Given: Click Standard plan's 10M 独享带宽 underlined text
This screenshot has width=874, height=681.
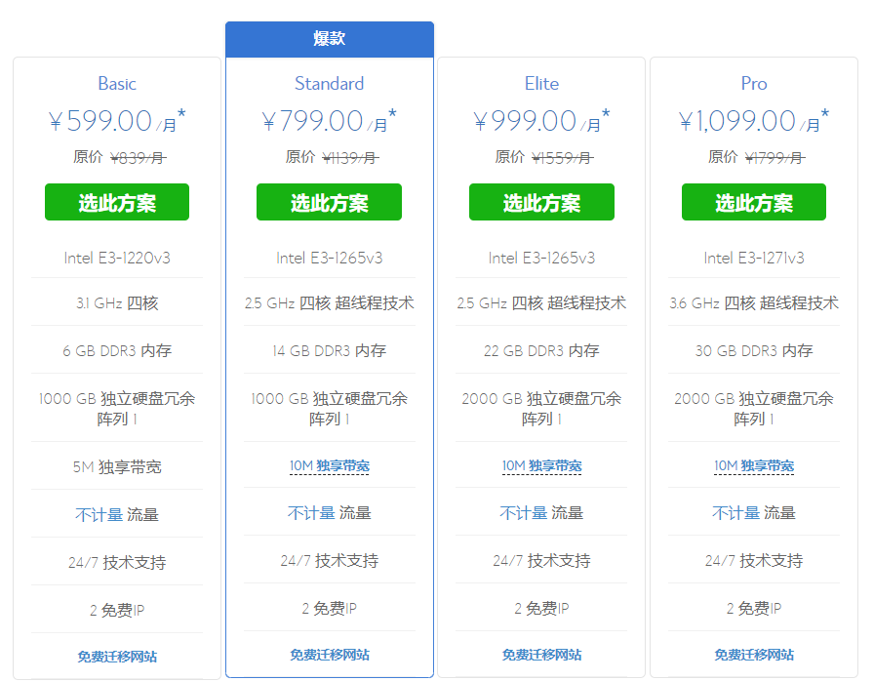Looking at the screenshot, I should click(x=329, y=466).
